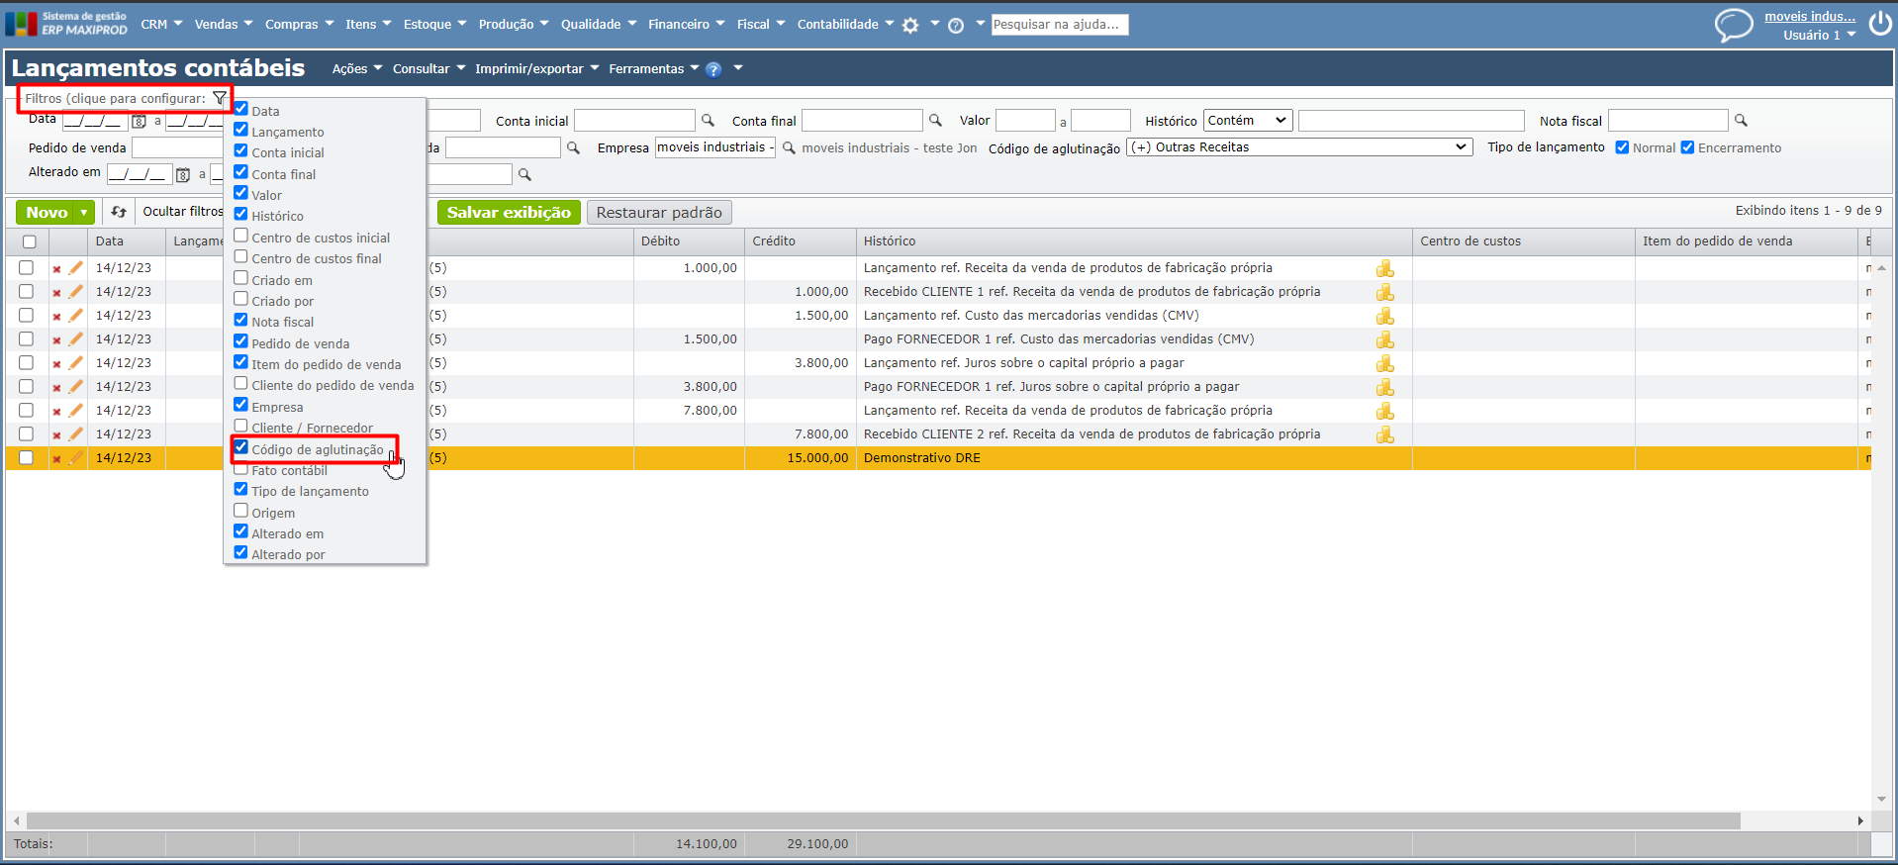Viewport: 1898px width, 865px height.
Task: Focus the Conta inicial input field
Action: coord(634,121)
